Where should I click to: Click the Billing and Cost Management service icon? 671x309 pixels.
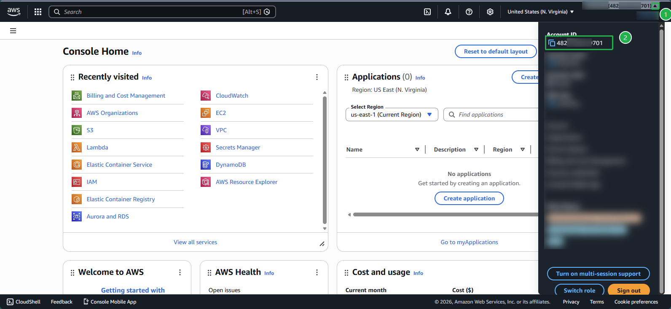(77, 96)
